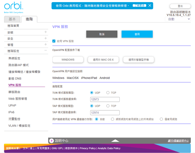Open the 常見問題集 footer link
195x153 pixels.
pos(43,148)
